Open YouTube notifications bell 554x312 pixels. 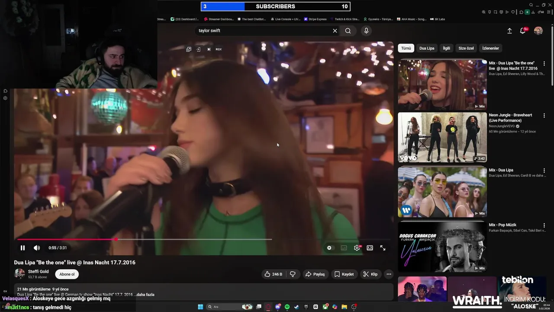pyautogui.click(x=523, y=31)
